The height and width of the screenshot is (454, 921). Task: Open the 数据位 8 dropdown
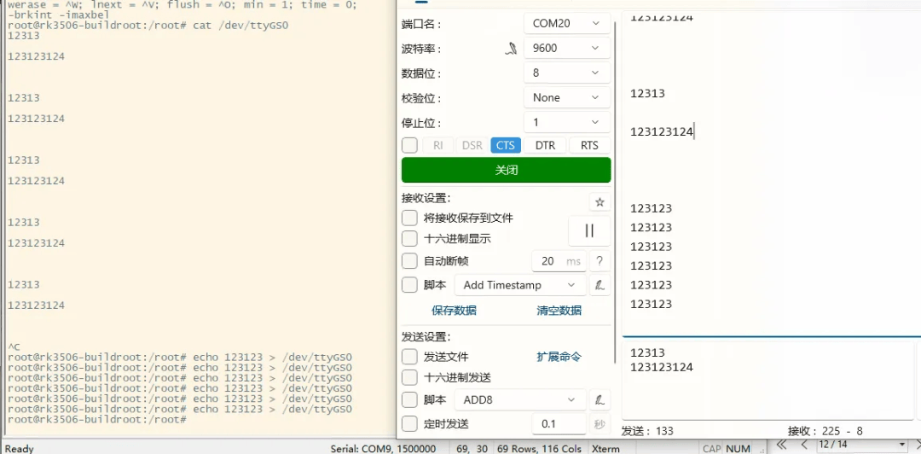(567, 73)
